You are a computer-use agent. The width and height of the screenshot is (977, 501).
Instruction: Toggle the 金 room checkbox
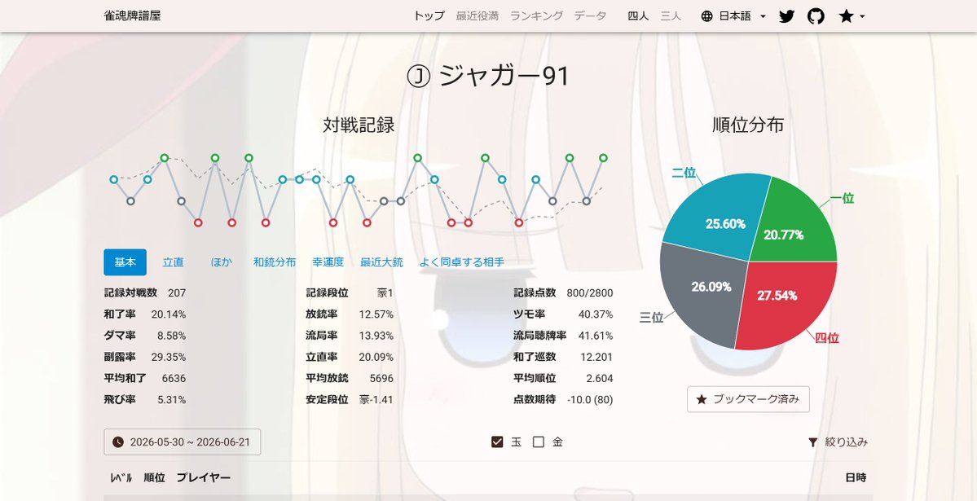coord(539,442)
